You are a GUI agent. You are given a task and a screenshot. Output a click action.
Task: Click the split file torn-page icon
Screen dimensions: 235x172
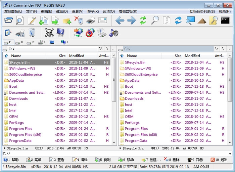pos(167,20)
